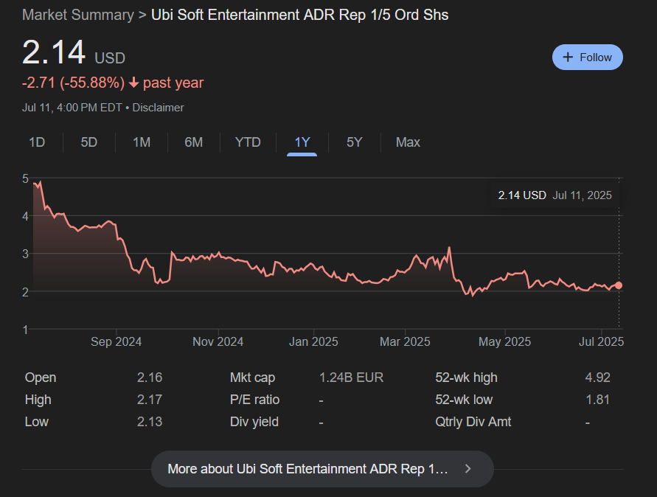This screenshot has width=657, height=497.
Task: Switch chart to 1D range
Action: point(37,142)
